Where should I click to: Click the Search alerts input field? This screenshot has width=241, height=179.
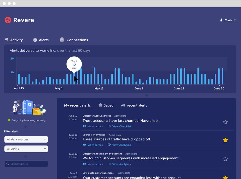point(26,164)
